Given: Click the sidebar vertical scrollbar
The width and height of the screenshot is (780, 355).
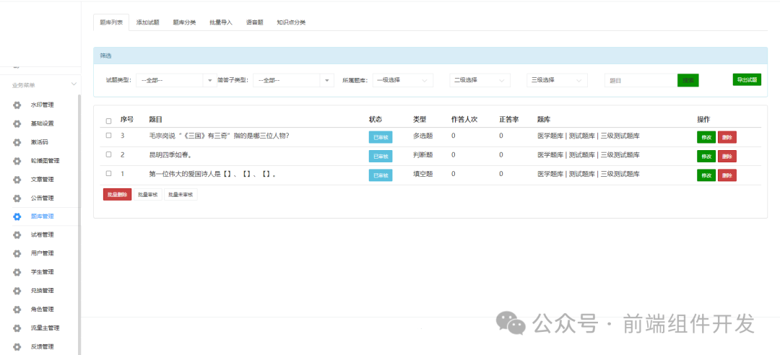Looking at the screenshot, I should pyautogui.click(x=79, y=224).
